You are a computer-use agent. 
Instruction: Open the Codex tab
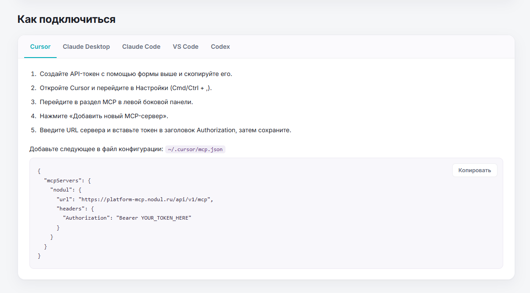(220, 47)
